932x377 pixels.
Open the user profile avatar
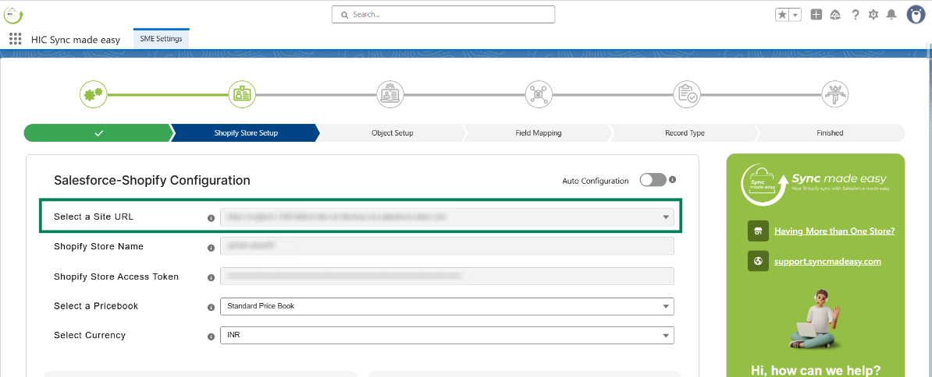[916, 15]
